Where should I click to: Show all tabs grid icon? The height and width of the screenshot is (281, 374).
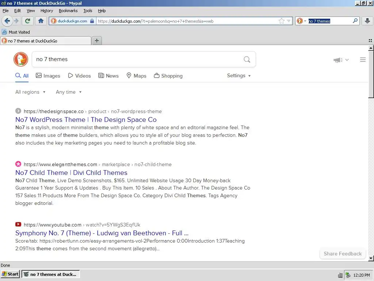tap(370, 41)
